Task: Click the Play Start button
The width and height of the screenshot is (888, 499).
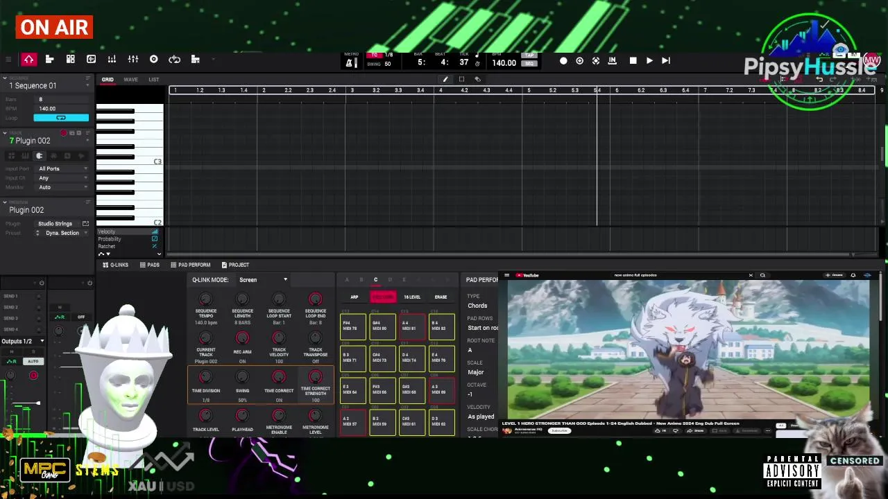Action: click(x=666, y=61)
